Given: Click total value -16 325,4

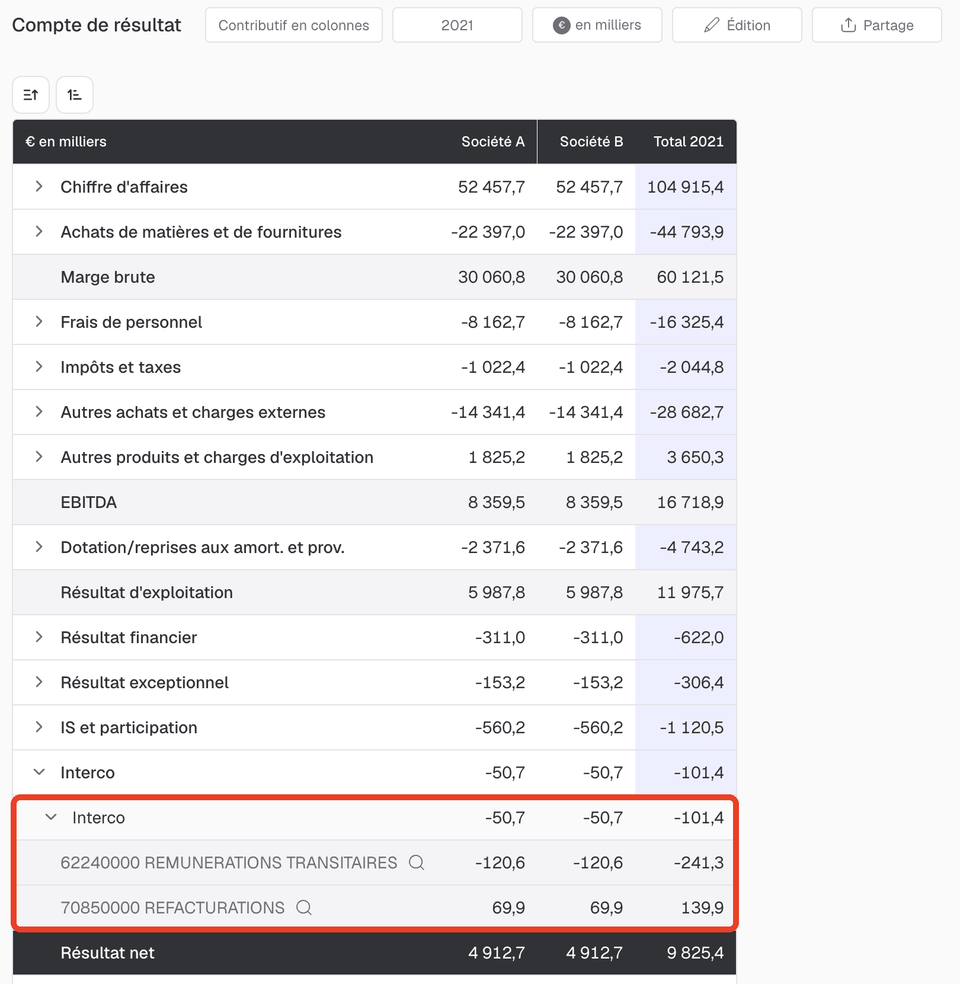Looking at the screenshot, I should pyautogui.click(x=687, y=322).
